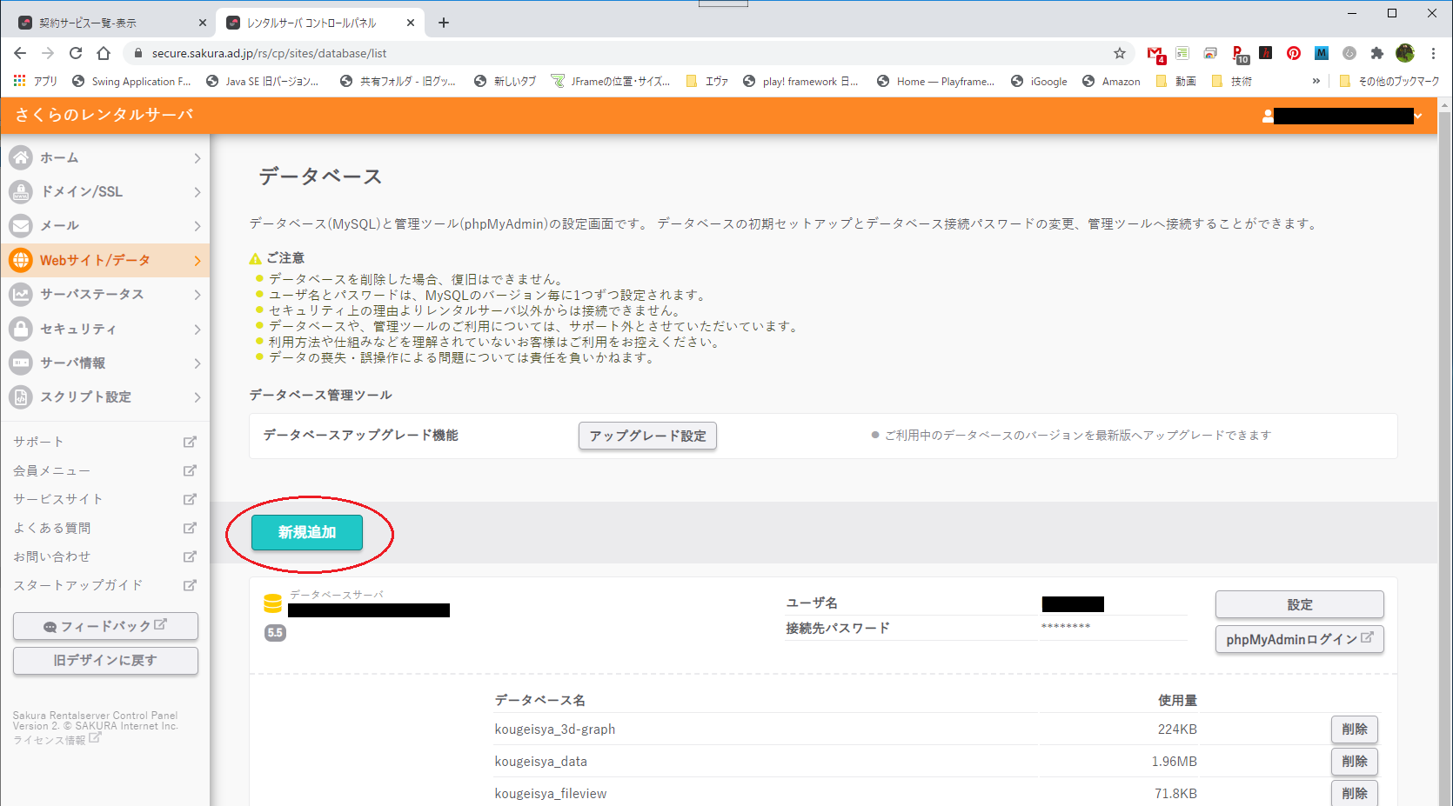Click the アップグレード設定 button

tap(647, 436)
